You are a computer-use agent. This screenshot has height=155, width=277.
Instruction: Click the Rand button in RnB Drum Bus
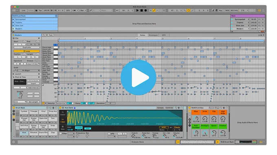pos(211,108)
